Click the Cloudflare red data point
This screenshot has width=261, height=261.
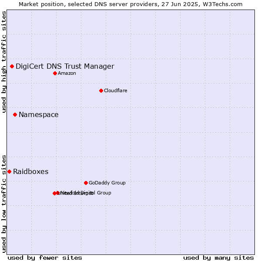[101, 91]
